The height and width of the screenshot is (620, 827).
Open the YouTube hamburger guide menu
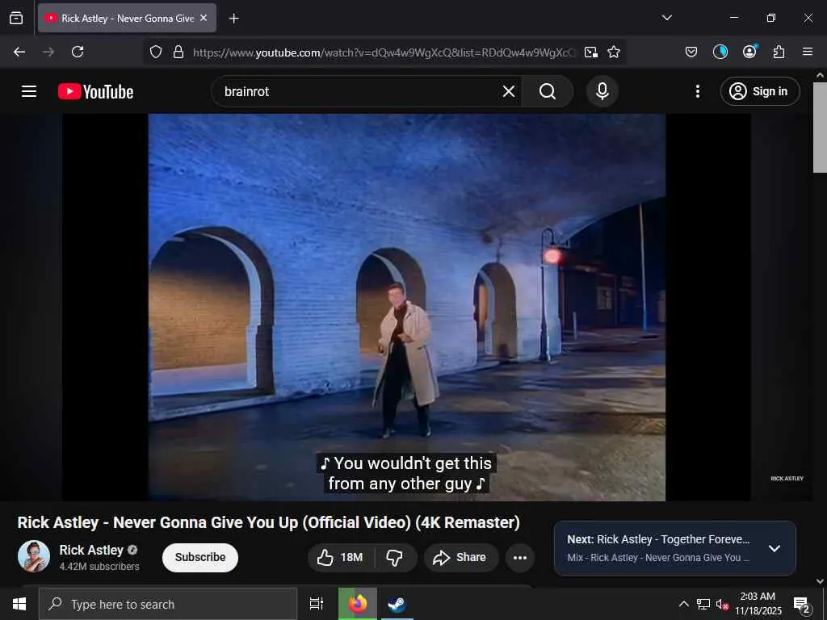pos(29,91)
